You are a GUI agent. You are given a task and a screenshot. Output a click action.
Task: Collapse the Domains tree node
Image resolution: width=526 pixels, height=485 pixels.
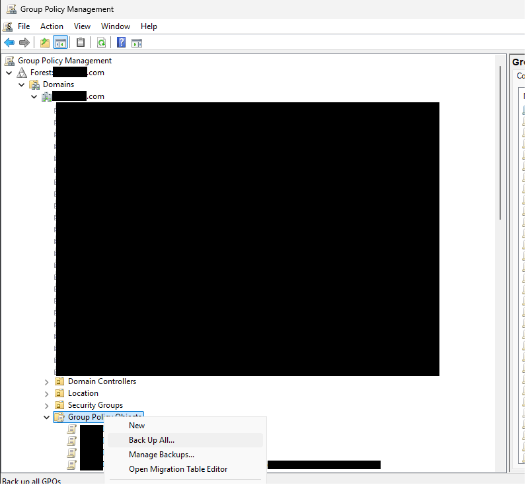(x=22, y=85)
